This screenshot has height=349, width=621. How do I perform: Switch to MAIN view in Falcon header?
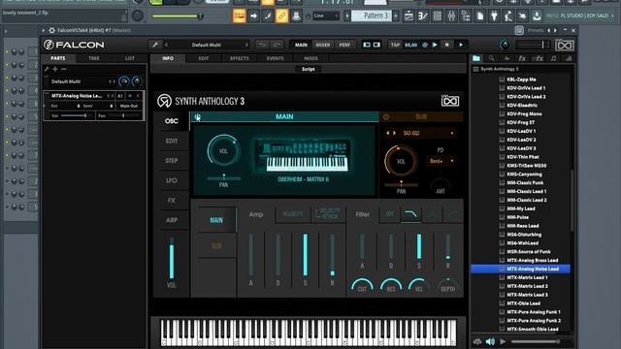pos(301,45)
